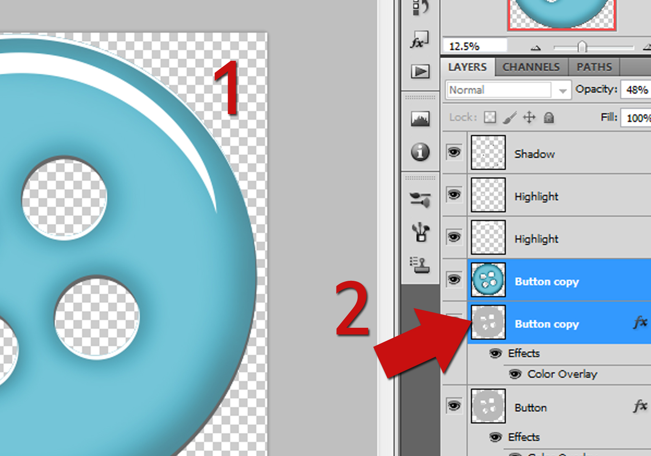This screenshot has width=651, height=456.
Task: Click the Navigator zoom out mountain icon
Action: 536,48
